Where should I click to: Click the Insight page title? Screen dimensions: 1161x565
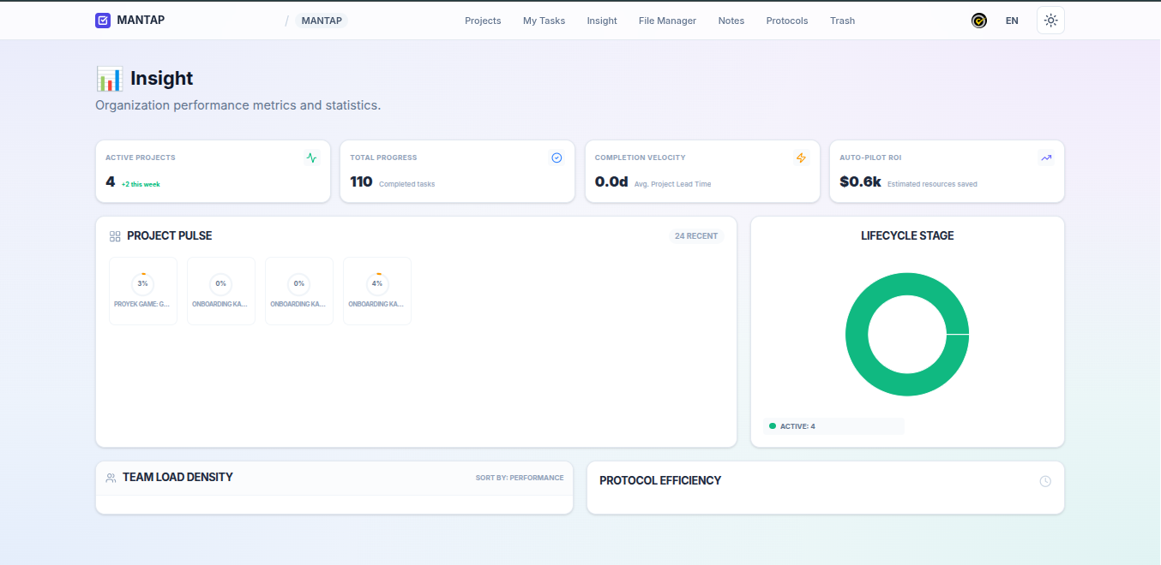161,78
